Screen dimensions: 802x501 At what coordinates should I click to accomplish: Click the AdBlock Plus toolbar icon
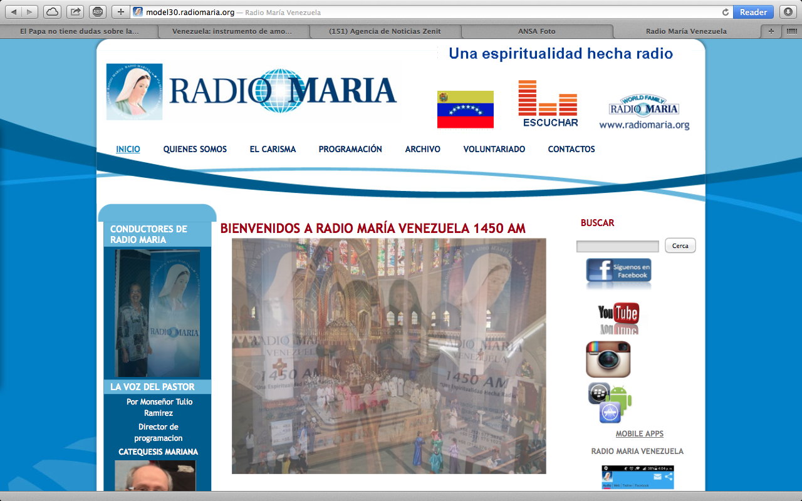(97, 12)
